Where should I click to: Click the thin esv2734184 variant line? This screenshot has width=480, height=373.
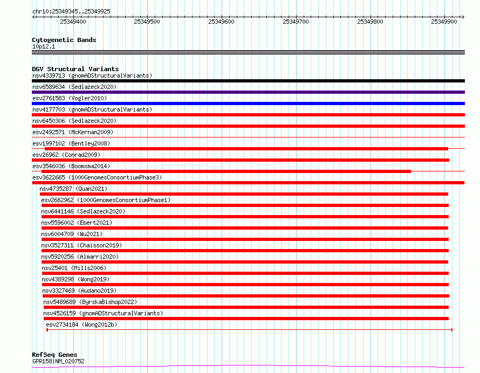tap(250, 330)
